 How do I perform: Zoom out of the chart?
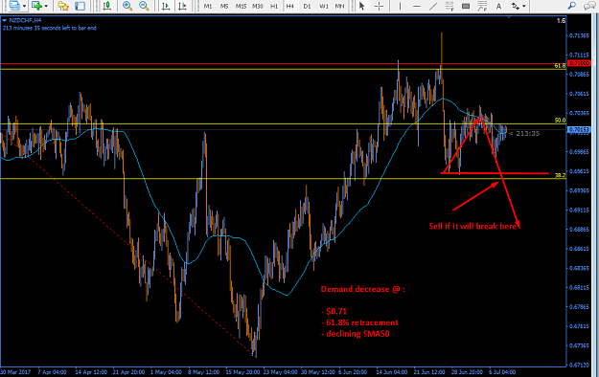coord(144,6)
